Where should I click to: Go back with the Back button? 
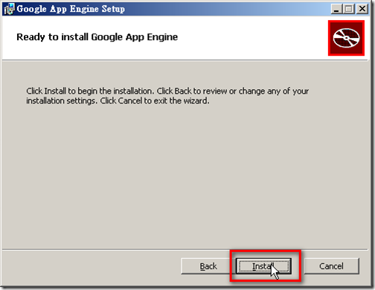click(208, 266)
